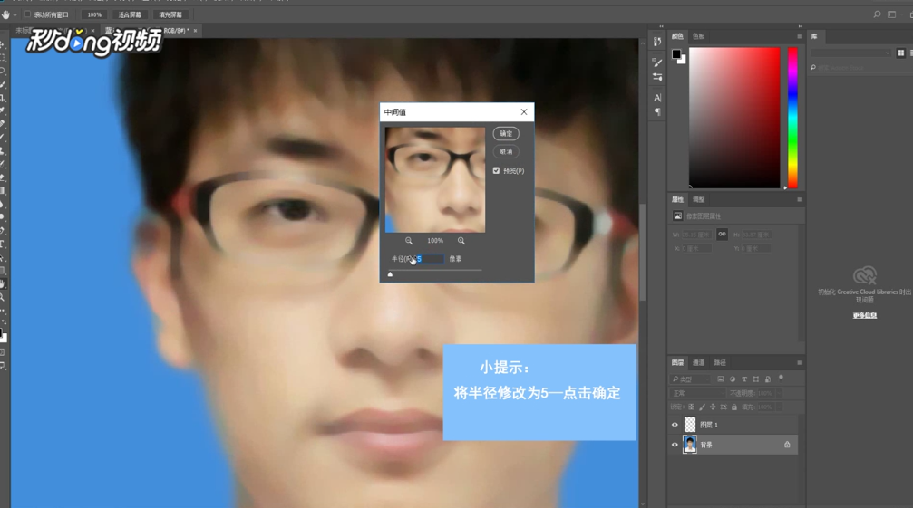Open the blend mode 正常 dropdown
This screenshot has width=913, height=508.
(697, 394)
